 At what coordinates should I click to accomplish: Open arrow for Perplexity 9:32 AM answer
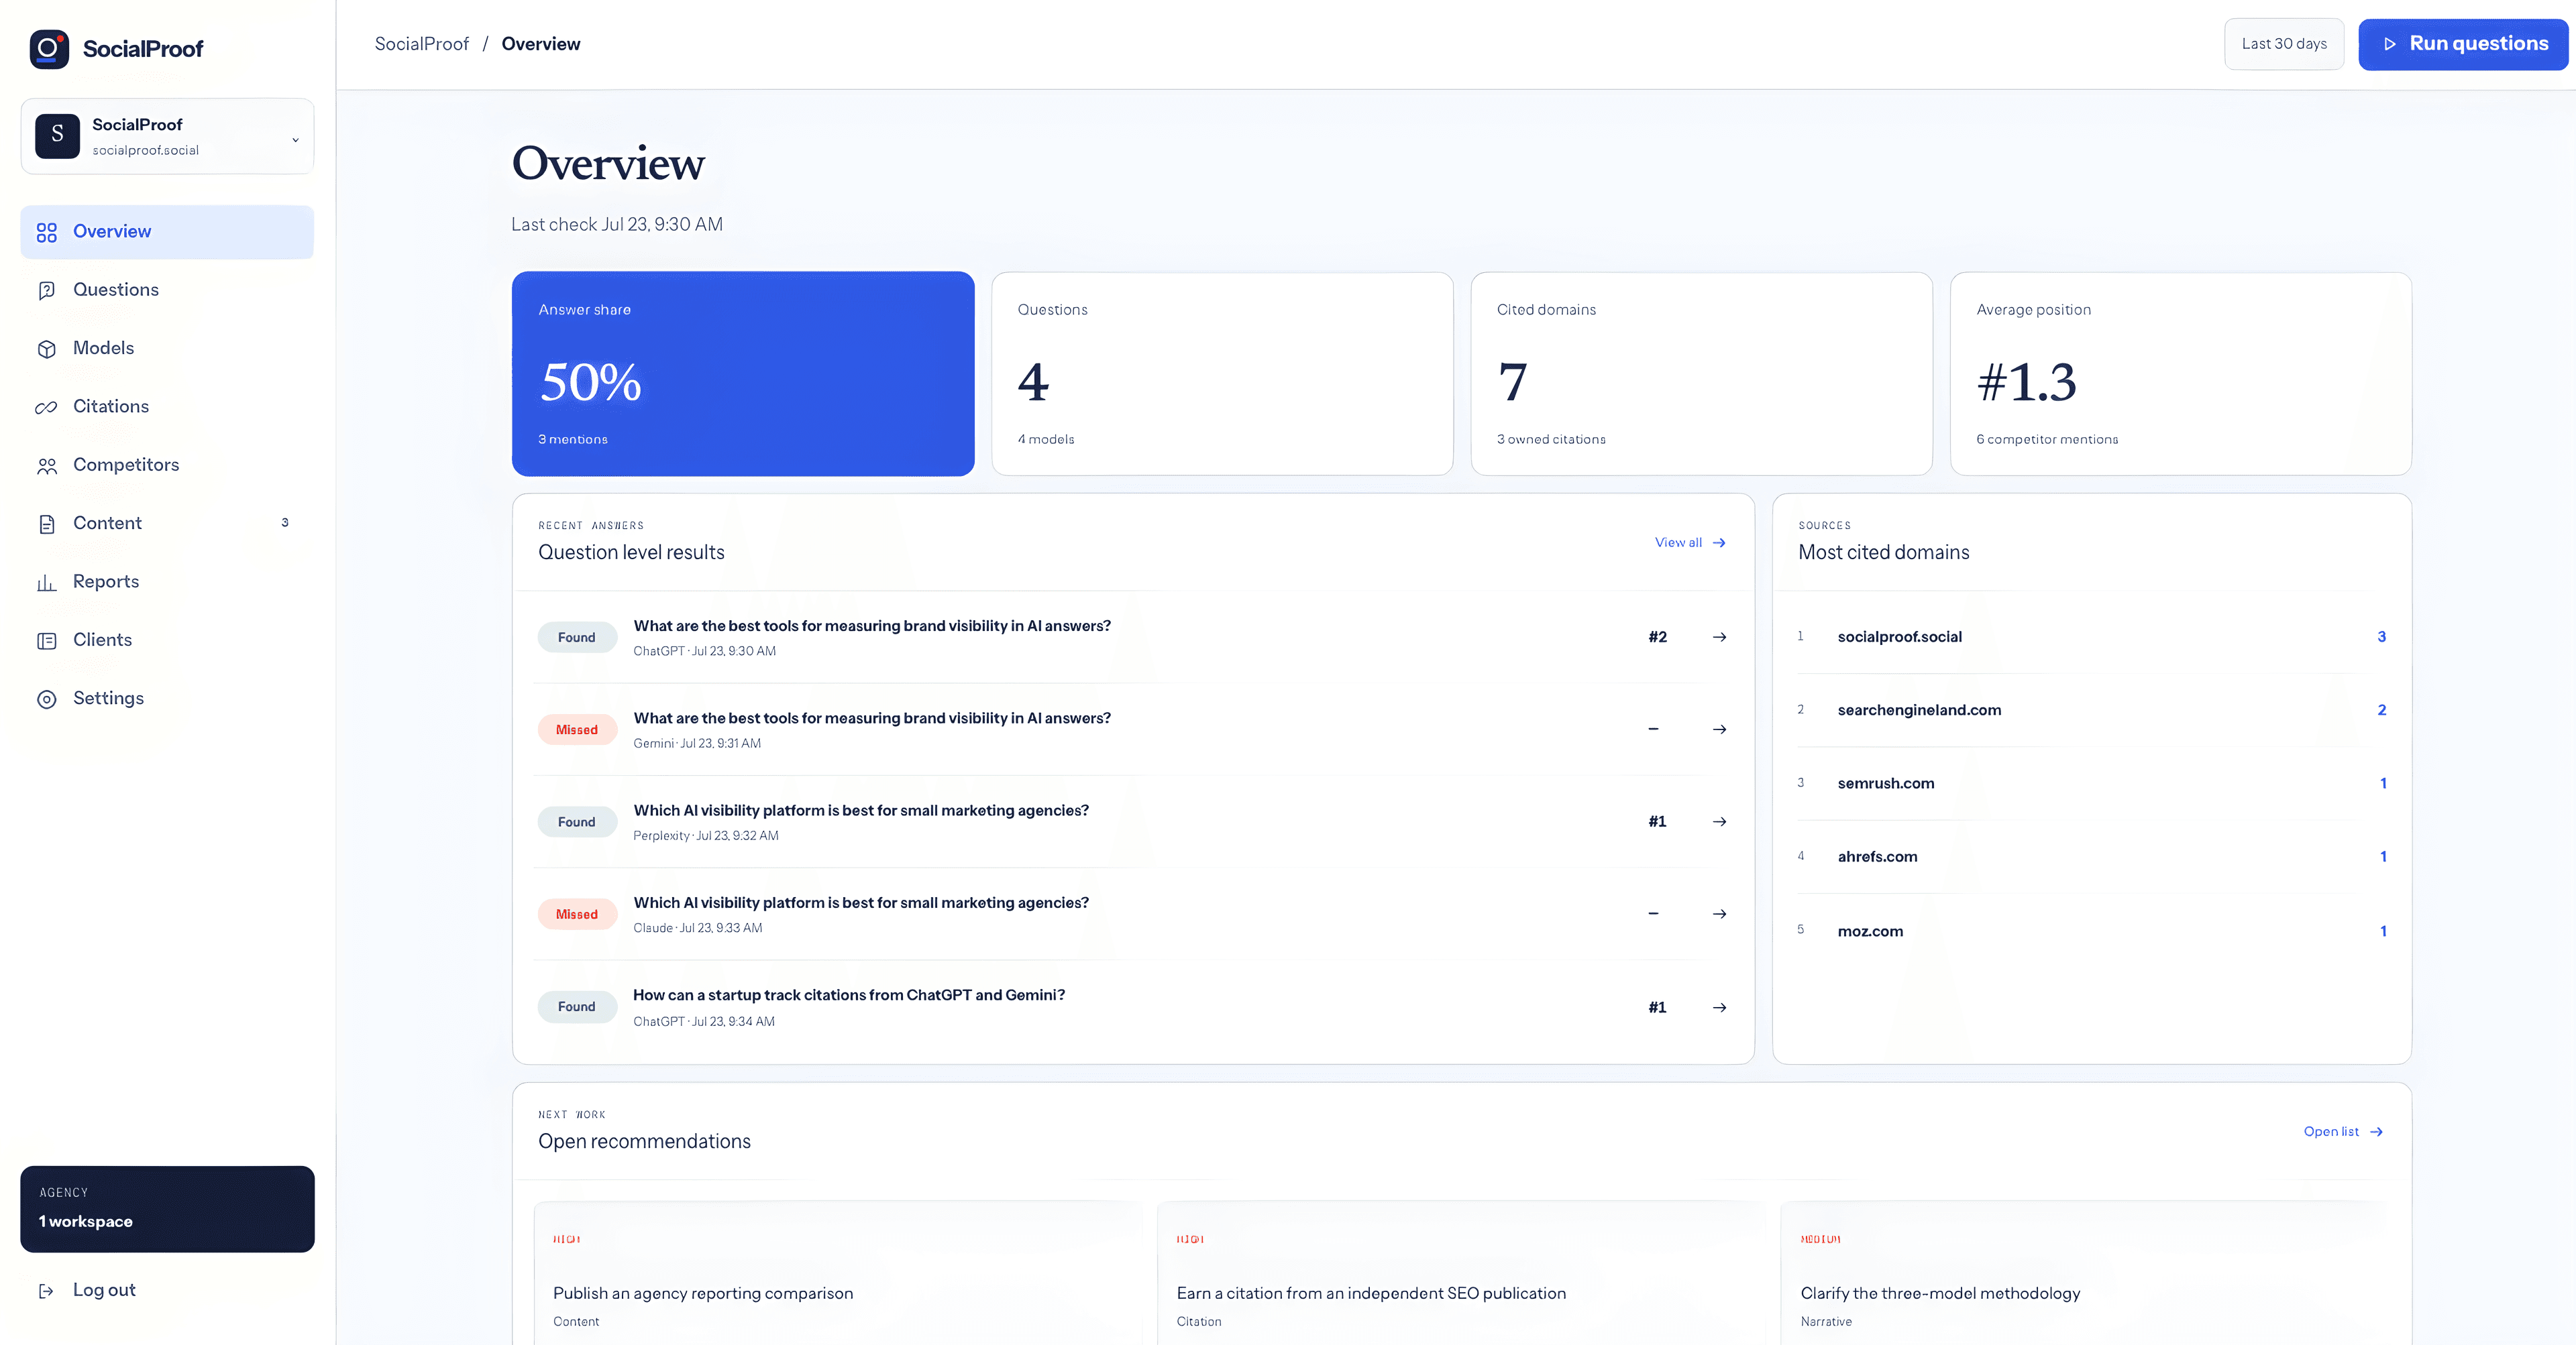tap(1719, 823)
